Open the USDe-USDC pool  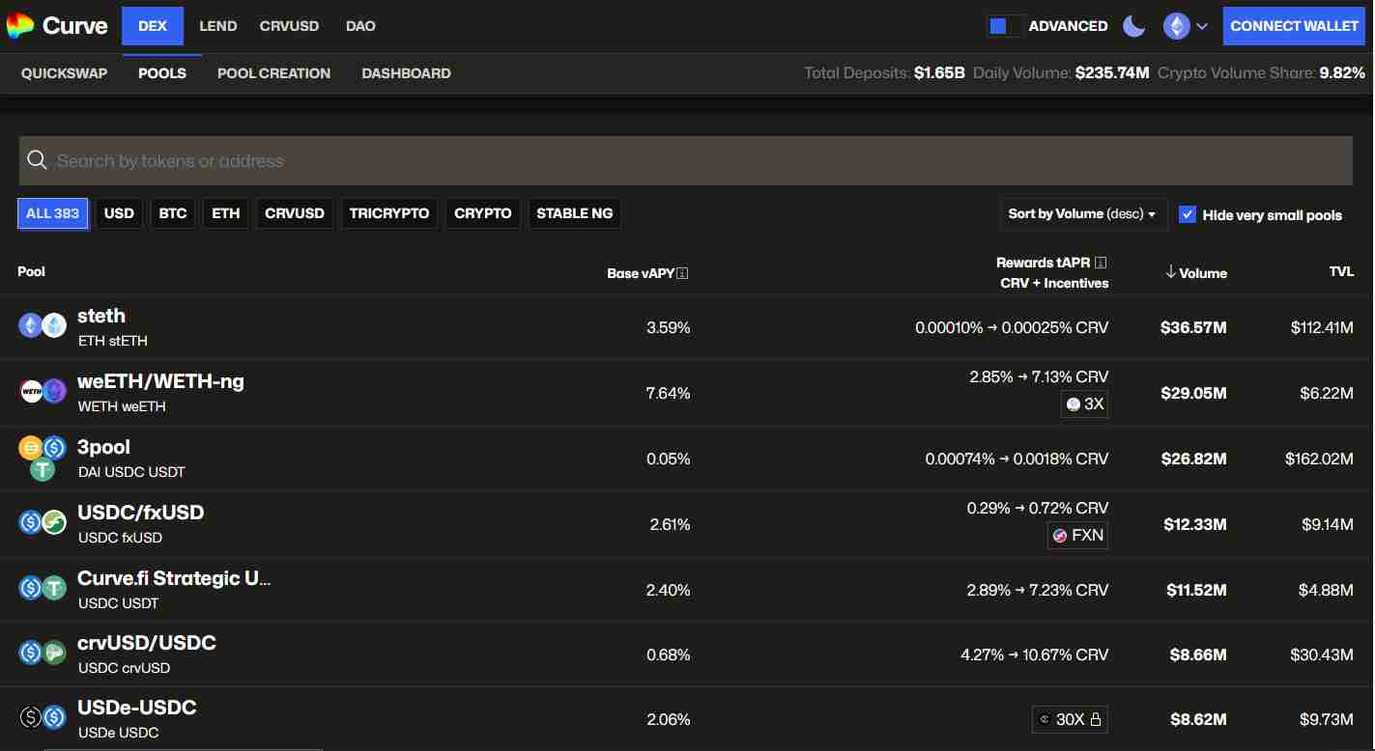coord(137,708)
